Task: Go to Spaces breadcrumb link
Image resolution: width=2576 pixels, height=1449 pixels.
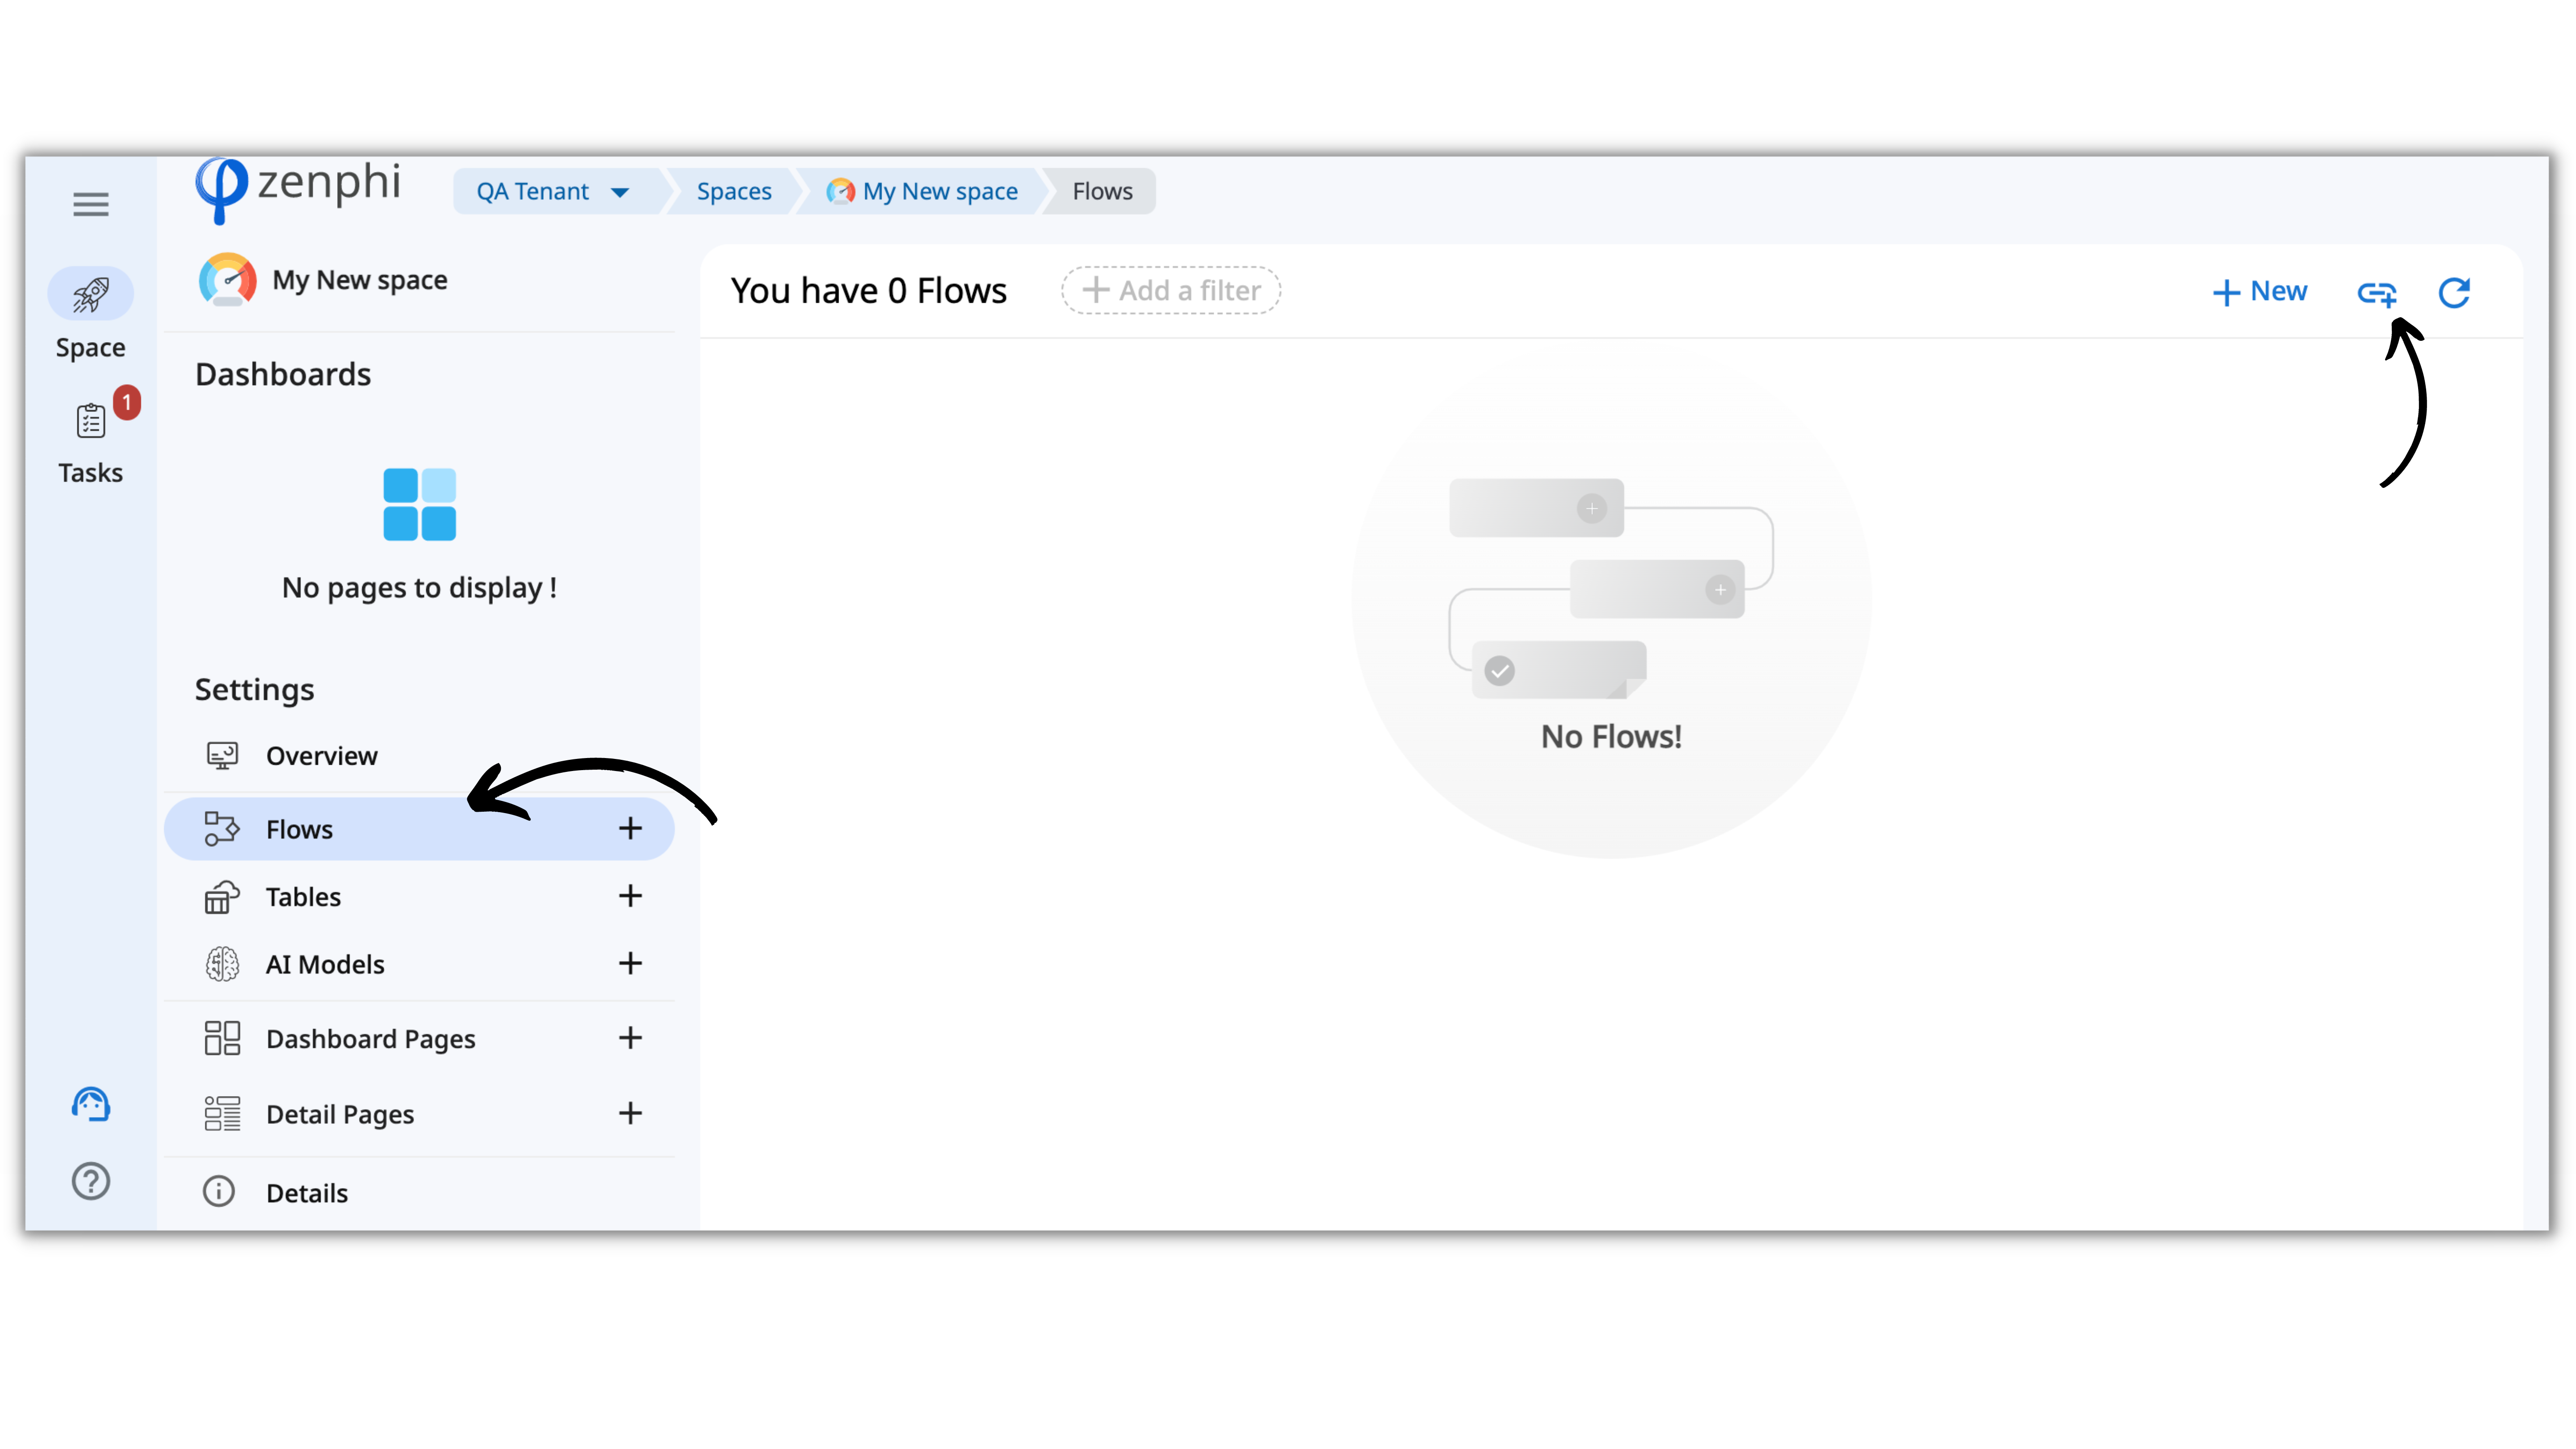Action: [x=733, y=191]
